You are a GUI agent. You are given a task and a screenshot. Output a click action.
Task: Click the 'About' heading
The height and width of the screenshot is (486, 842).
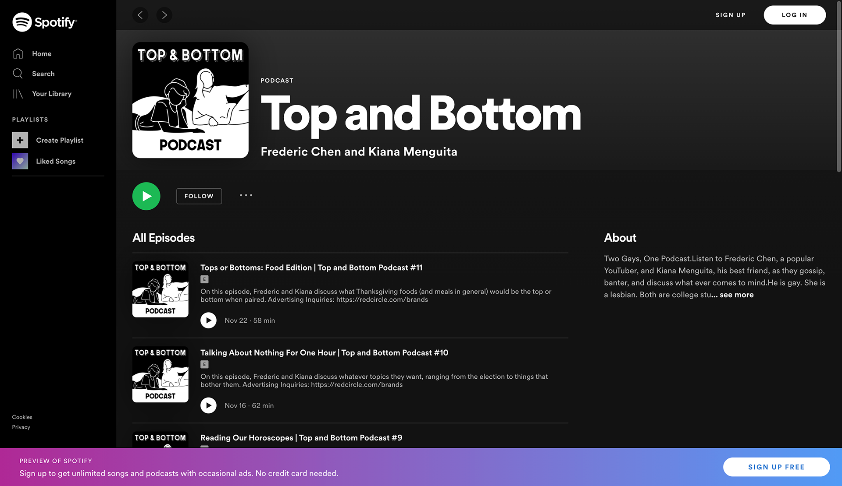click(620, 238)
